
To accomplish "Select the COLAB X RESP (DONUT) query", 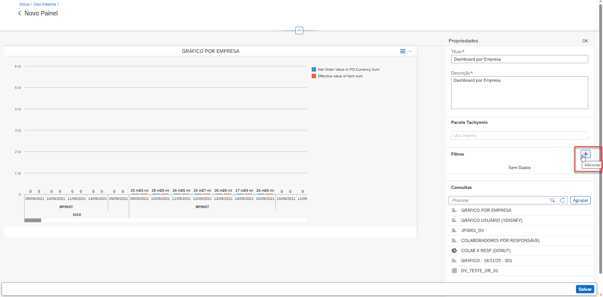I will coord(485,250).
